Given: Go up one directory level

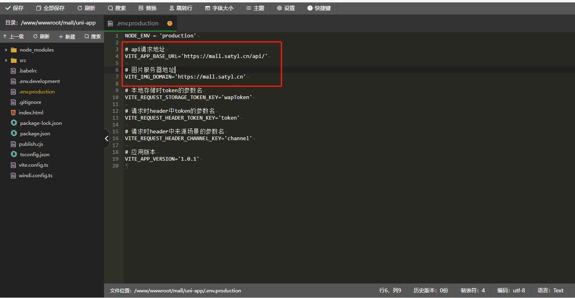Looking at the screenshot, I should [x=13, y=37].
